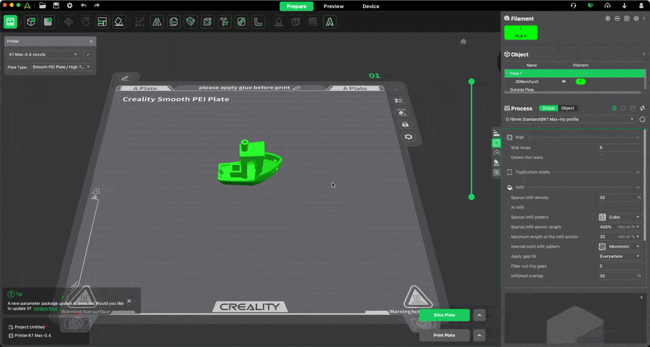
Task: Click the Slice Plate button
Action: [x=444, y=315]
